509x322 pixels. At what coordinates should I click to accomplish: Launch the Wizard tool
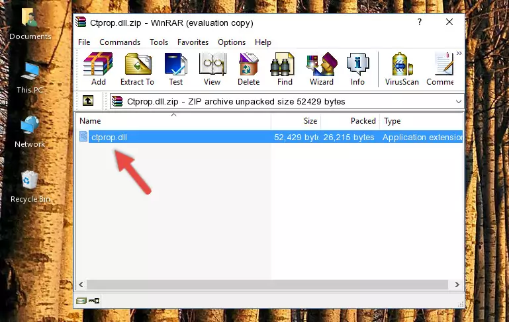click(322, 69)
